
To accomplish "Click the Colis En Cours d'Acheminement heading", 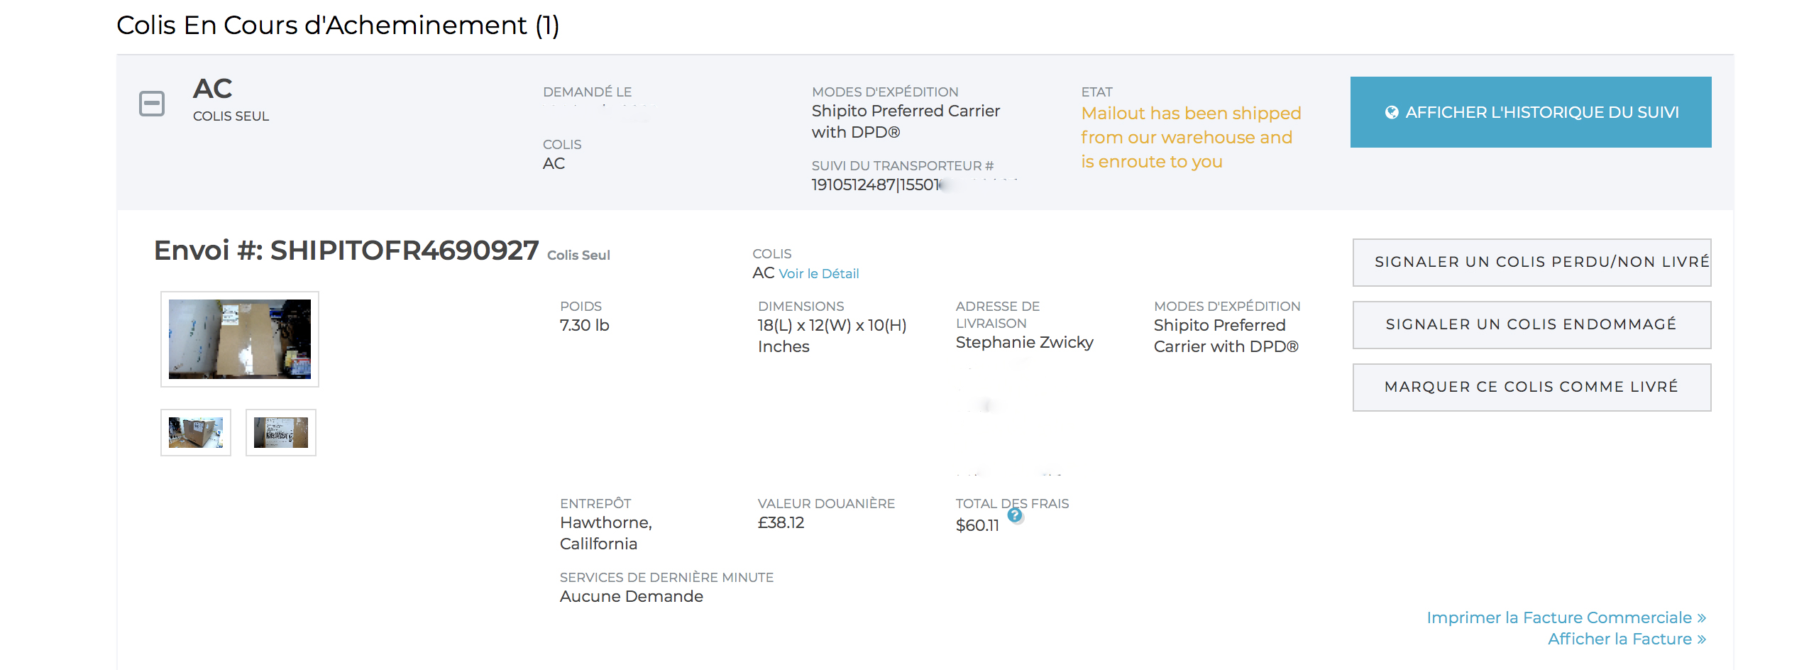I will [x=338, y=26].
